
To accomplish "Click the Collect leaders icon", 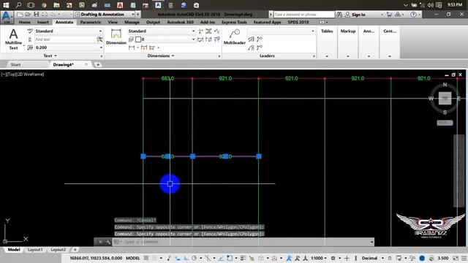I will [251, 47].
